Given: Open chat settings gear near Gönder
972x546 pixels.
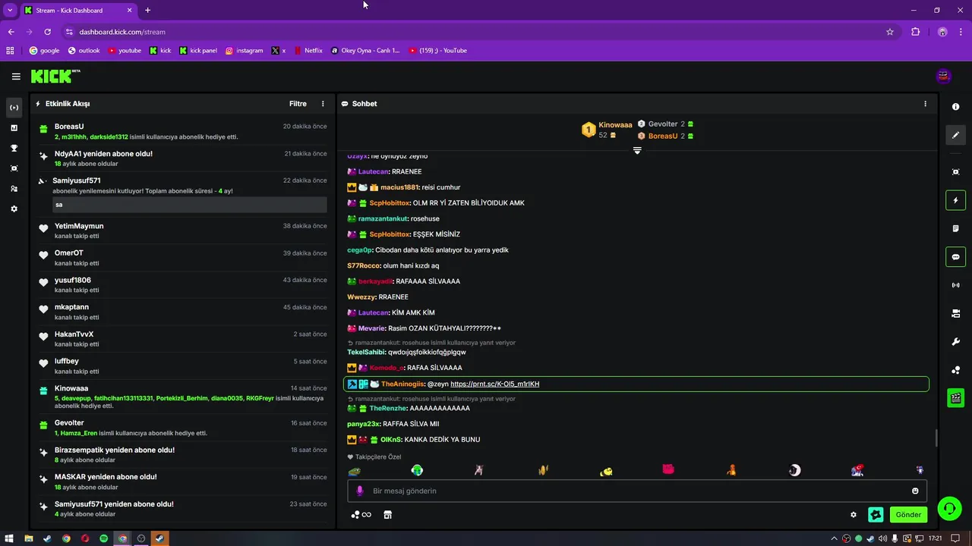Looking at the screenshot, I should 854,514.
